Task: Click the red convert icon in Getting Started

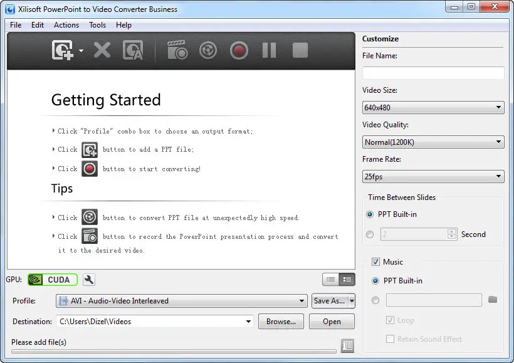Action: [90, 169]
